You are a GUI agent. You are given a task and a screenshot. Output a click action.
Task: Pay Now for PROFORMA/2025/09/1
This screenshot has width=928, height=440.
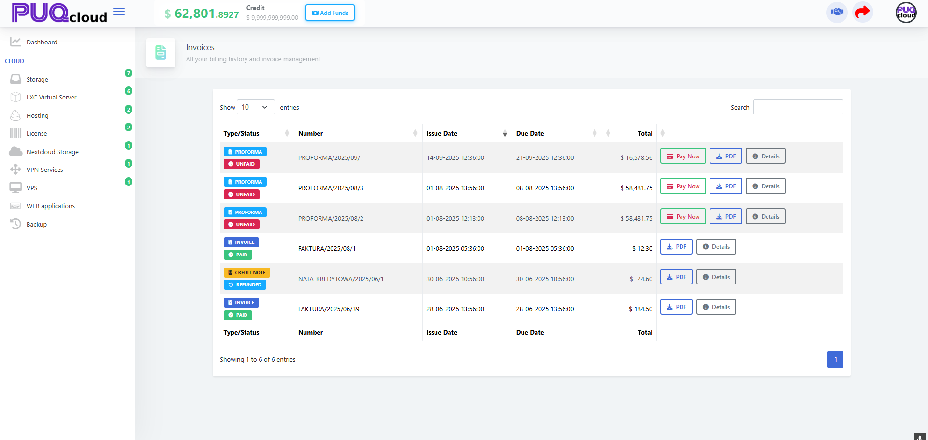(683, 156)
